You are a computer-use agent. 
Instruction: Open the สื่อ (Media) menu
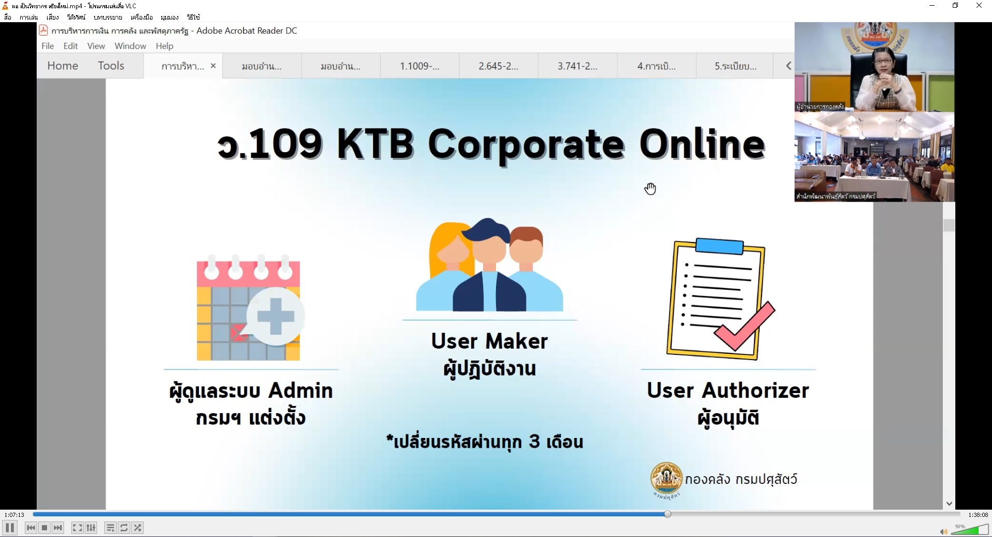8,17
